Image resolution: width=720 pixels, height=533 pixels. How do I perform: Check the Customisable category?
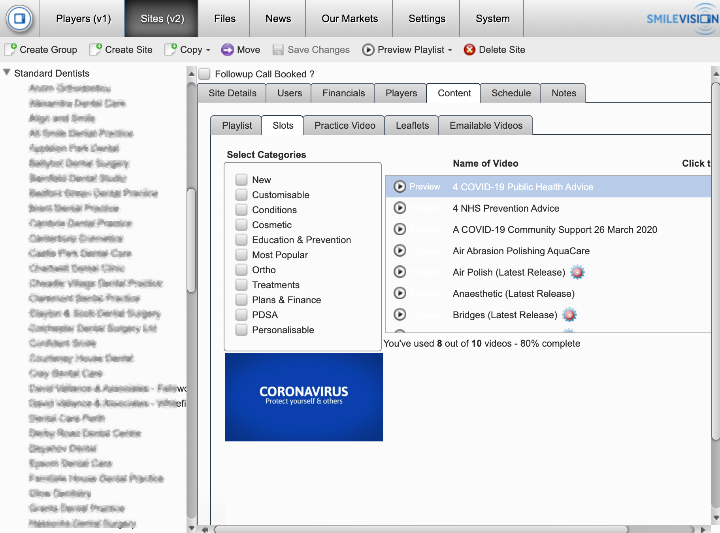tap(241, 195)
